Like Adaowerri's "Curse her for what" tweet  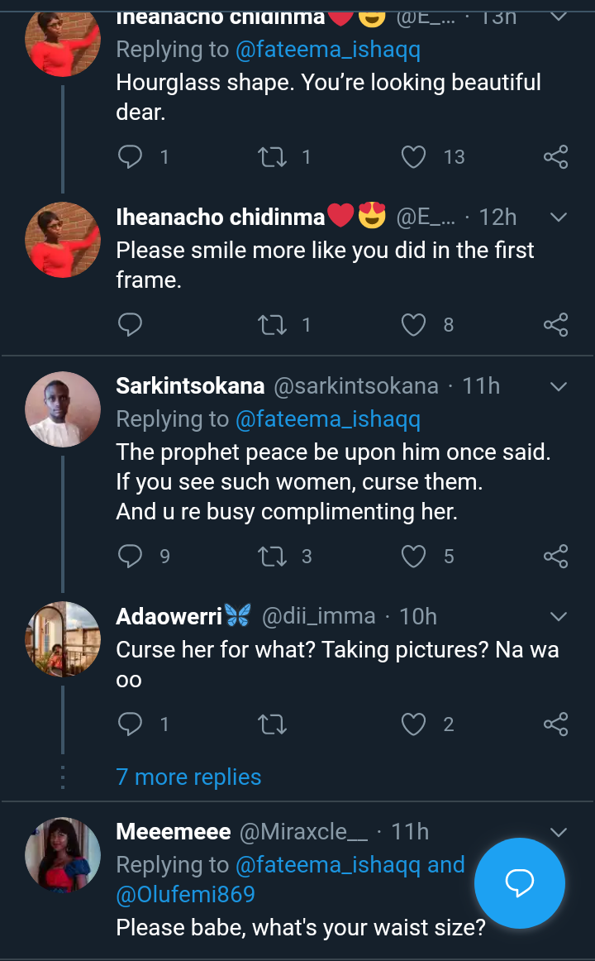(413, 724)
